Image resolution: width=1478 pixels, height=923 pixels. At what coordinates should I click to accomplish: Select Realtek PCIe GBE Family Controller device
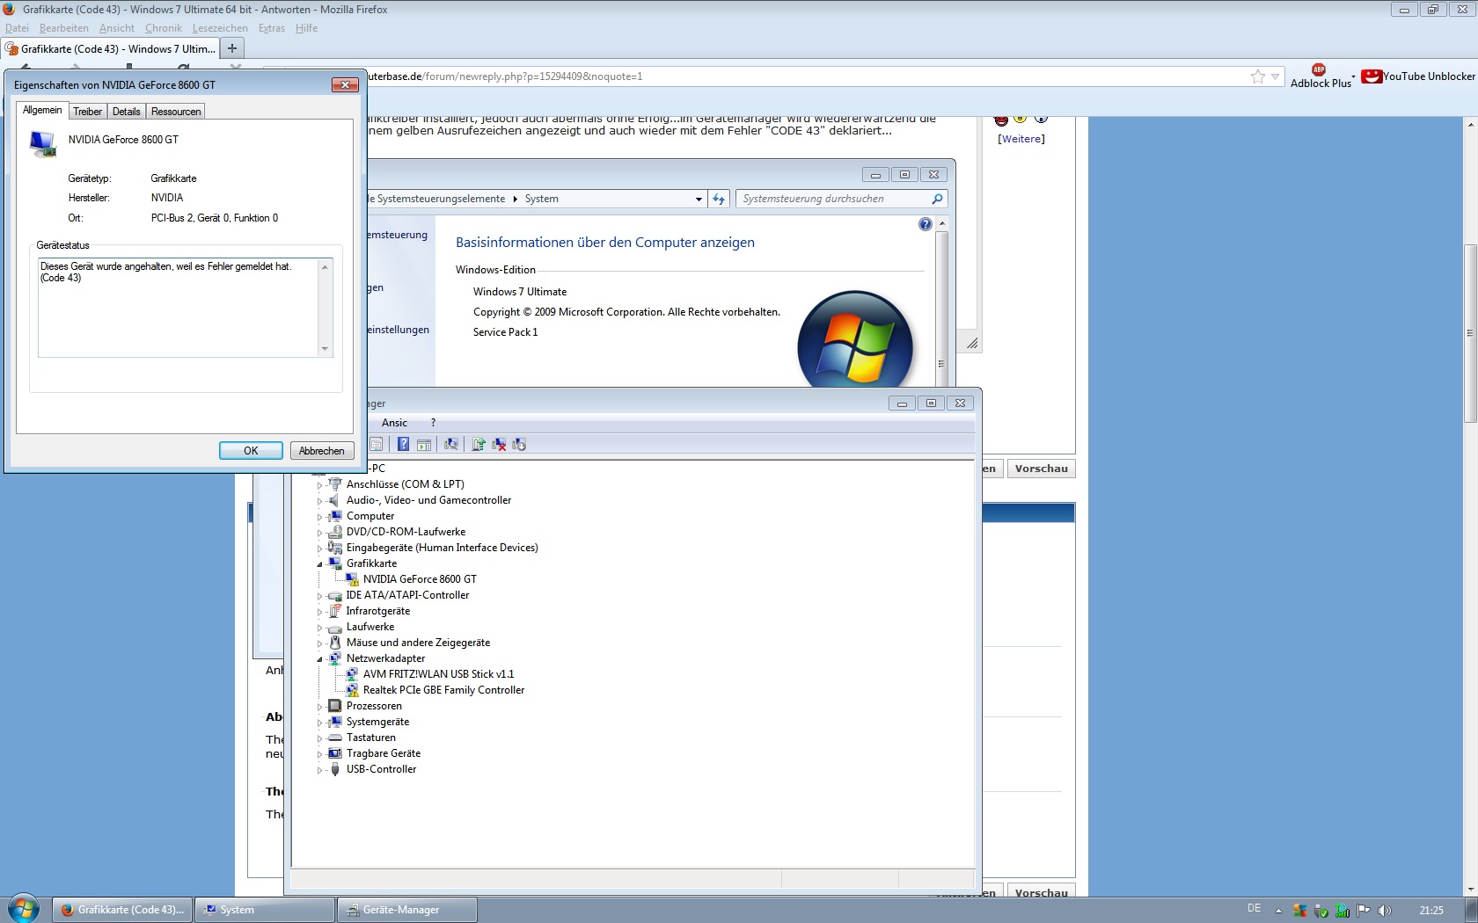(443, 690)
